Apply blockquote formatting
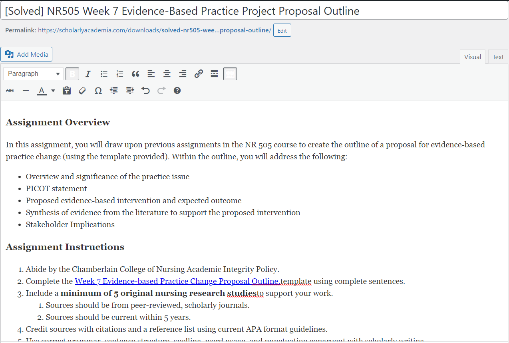The width and height of the screenshot is (509, 343). point(135,74)
